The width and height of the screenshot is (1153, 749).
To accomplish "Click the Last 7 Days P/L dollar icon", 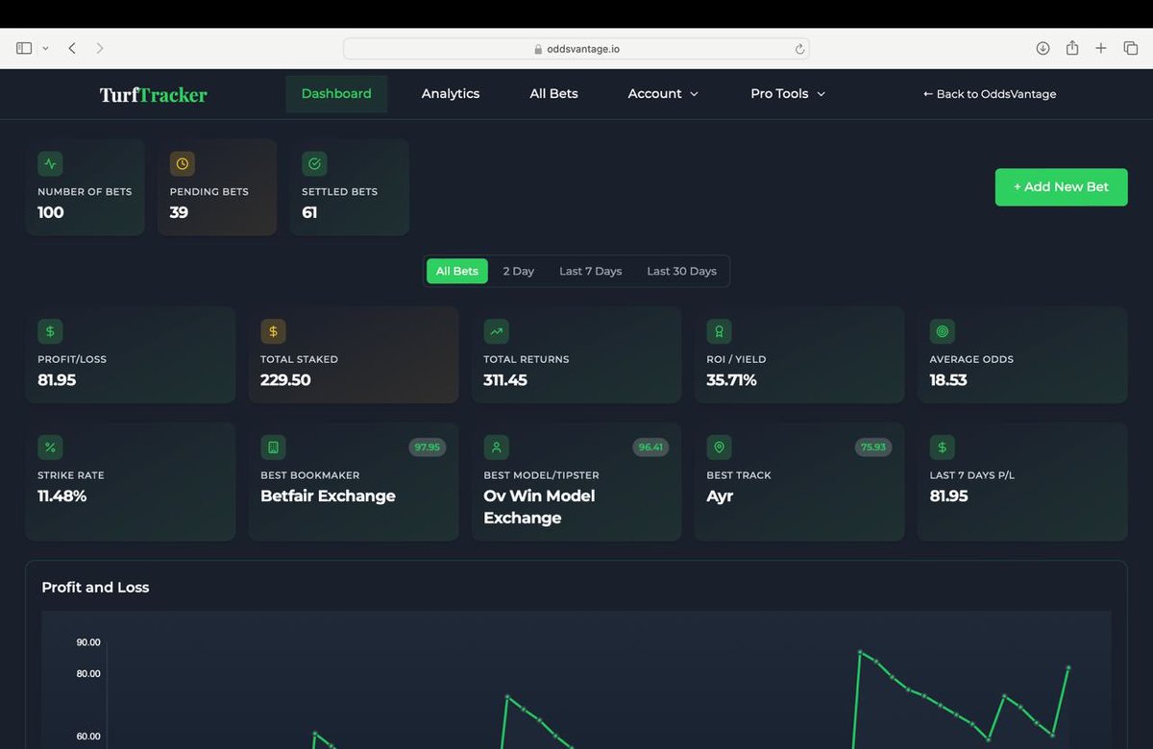I will [x=942, y=447].
